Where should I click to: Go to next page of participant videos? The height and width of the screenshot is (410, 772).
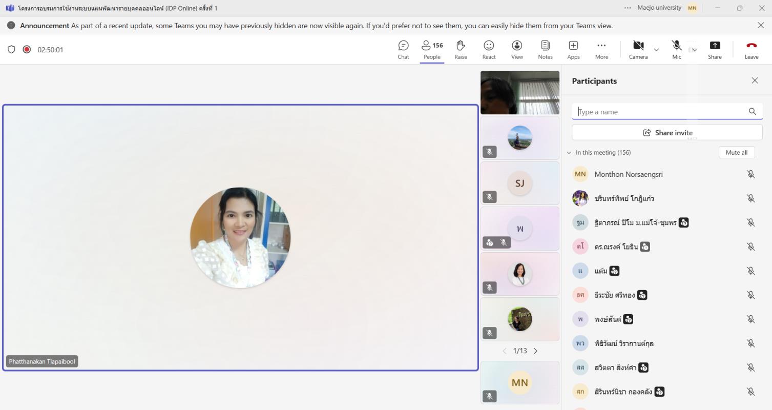click(x=536, y=351)
